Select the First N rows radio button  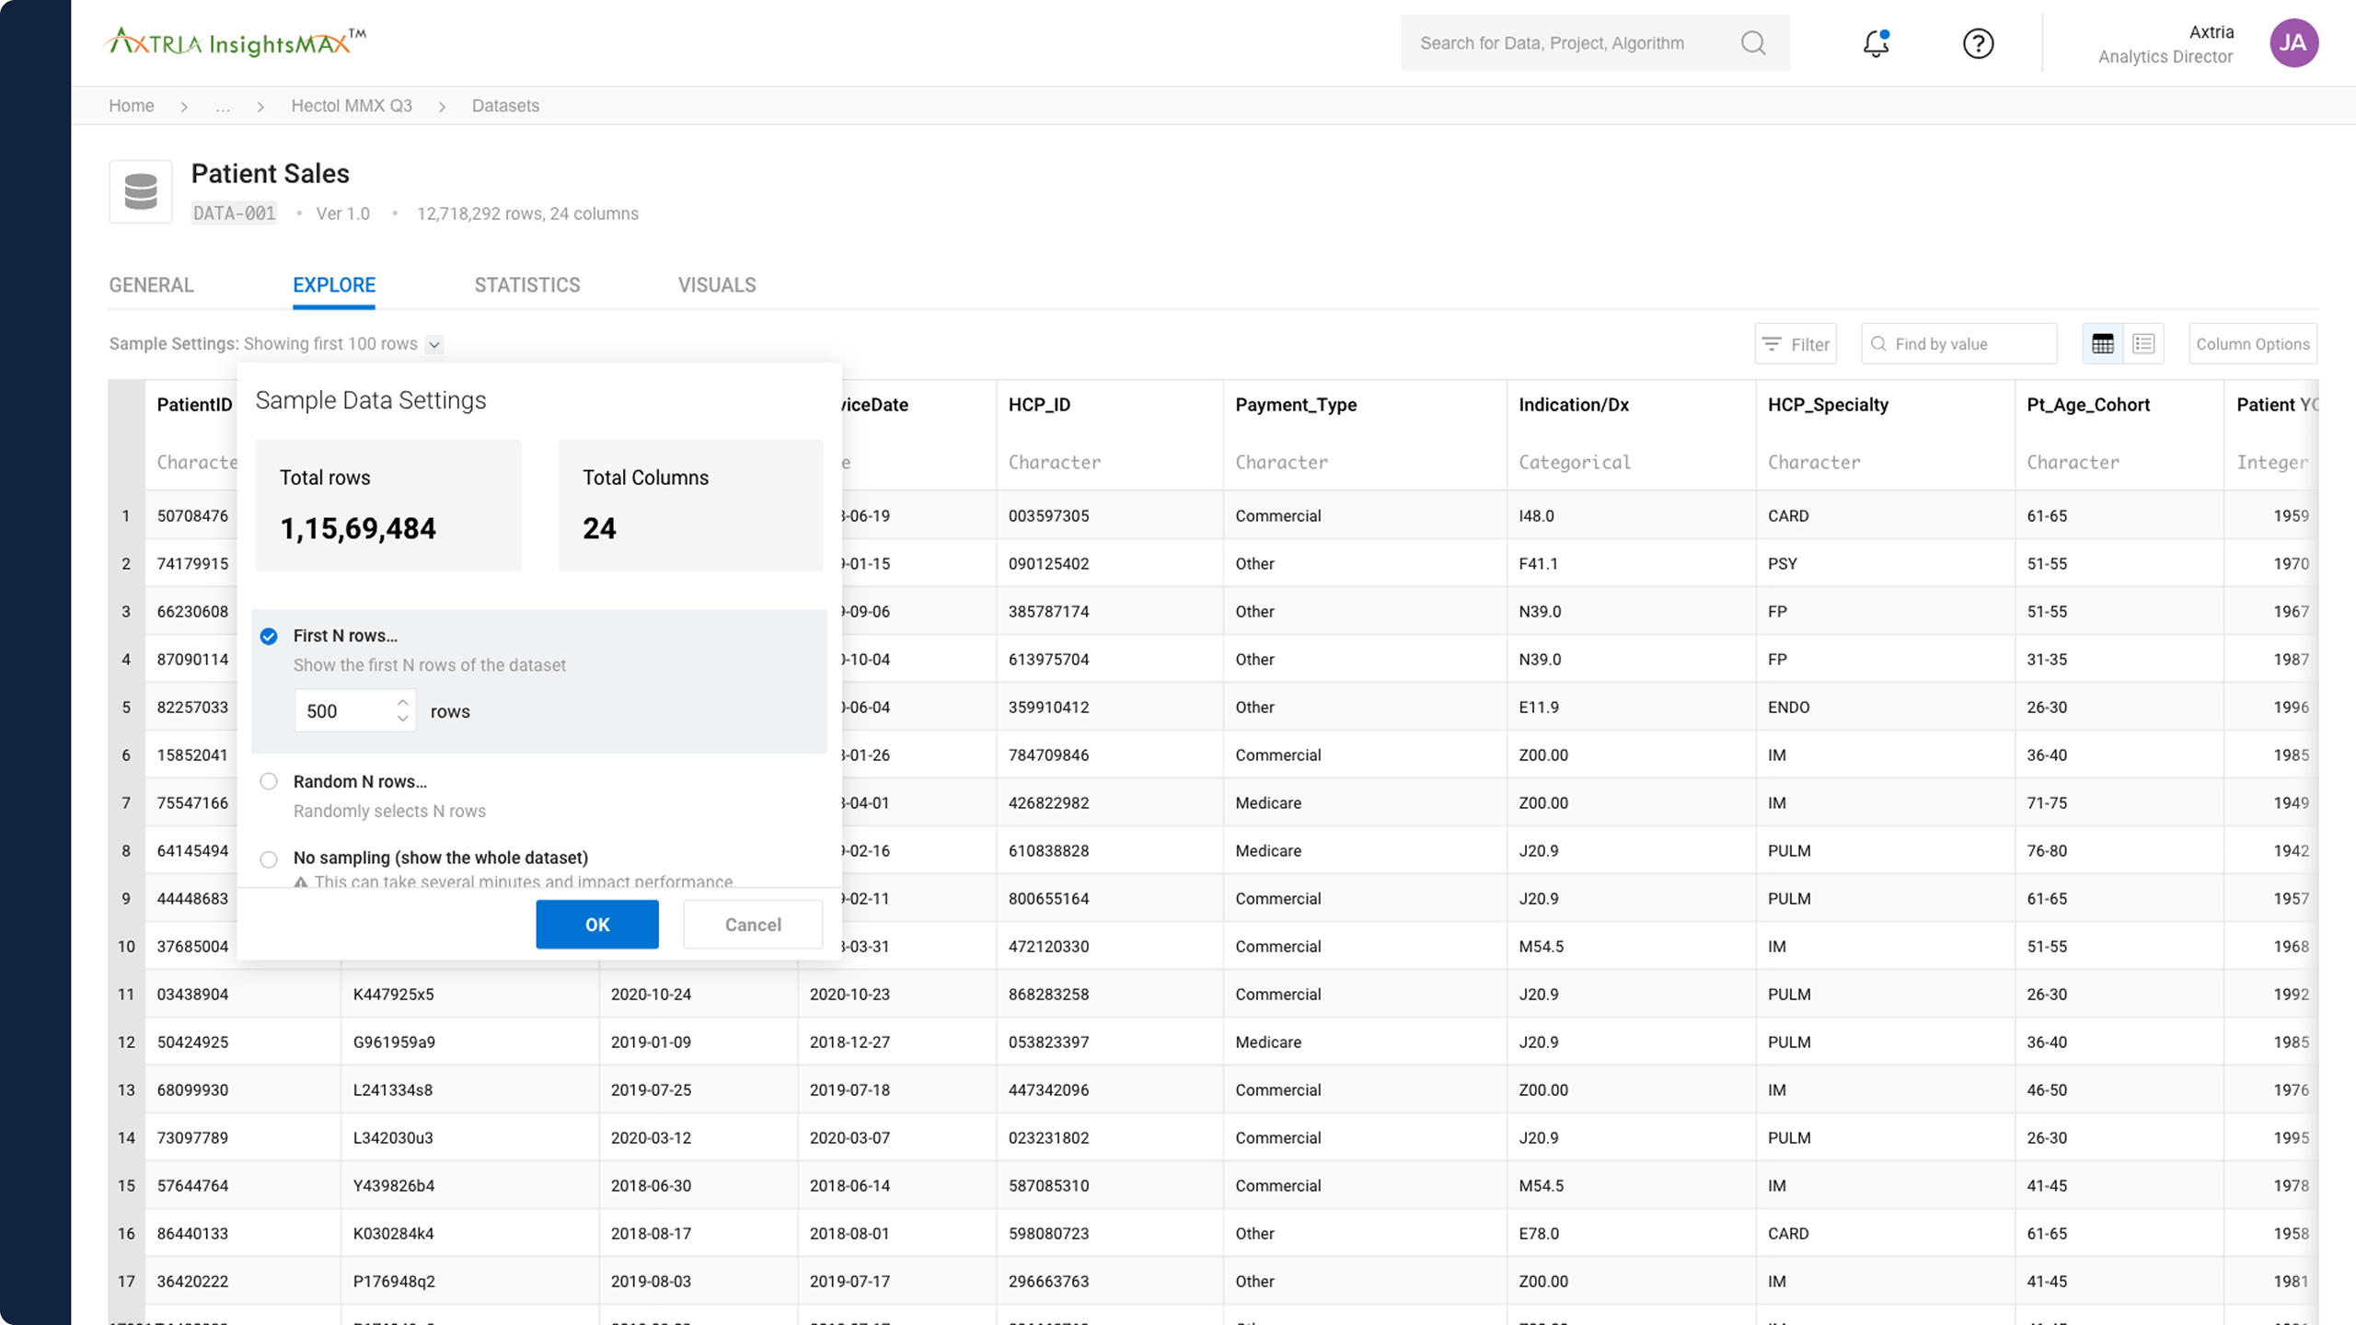(269, 636)
